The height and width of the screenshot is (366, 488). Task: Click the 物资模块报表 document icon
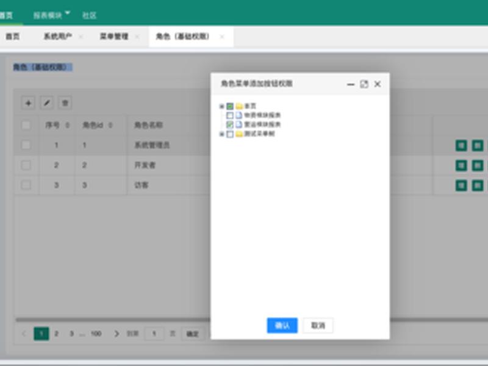(x=239, y=115)
